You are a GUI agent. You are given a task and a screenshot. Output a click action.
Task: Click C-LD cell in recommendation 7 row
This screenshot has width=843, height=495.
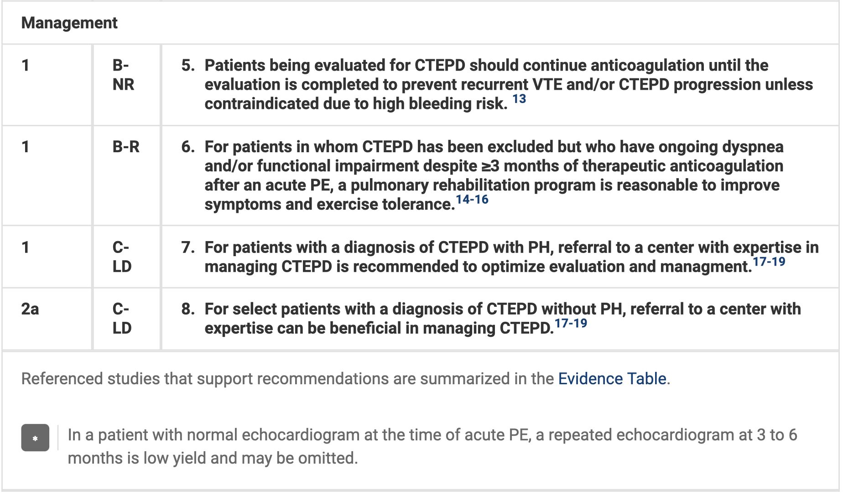[x=122, y=257]
